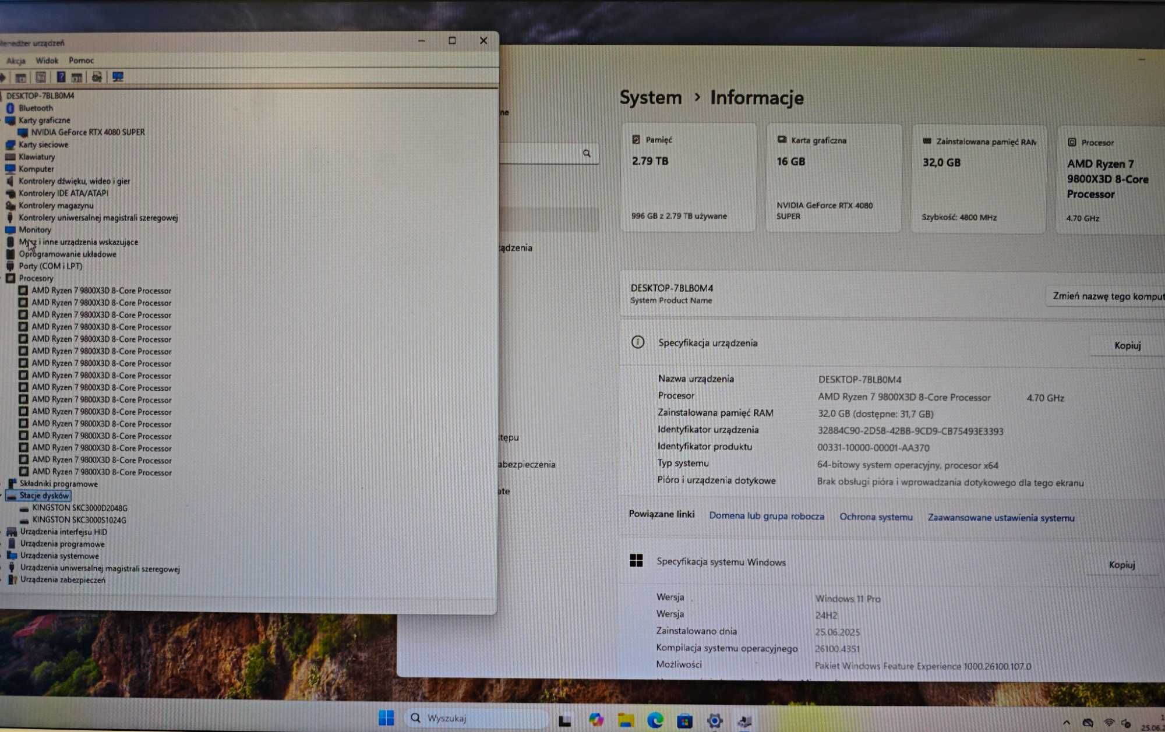1165x732 pixels.
Task: Click the Properties toolbar icon
Action: tap(41, 77)
